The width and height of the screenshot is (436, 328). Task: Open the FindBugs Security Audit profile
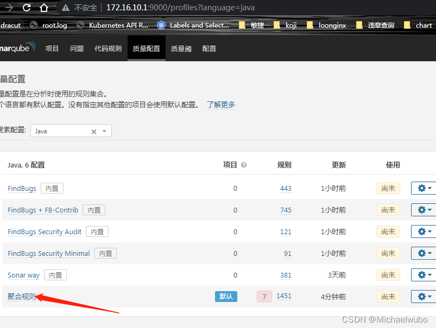coord(45,231)
